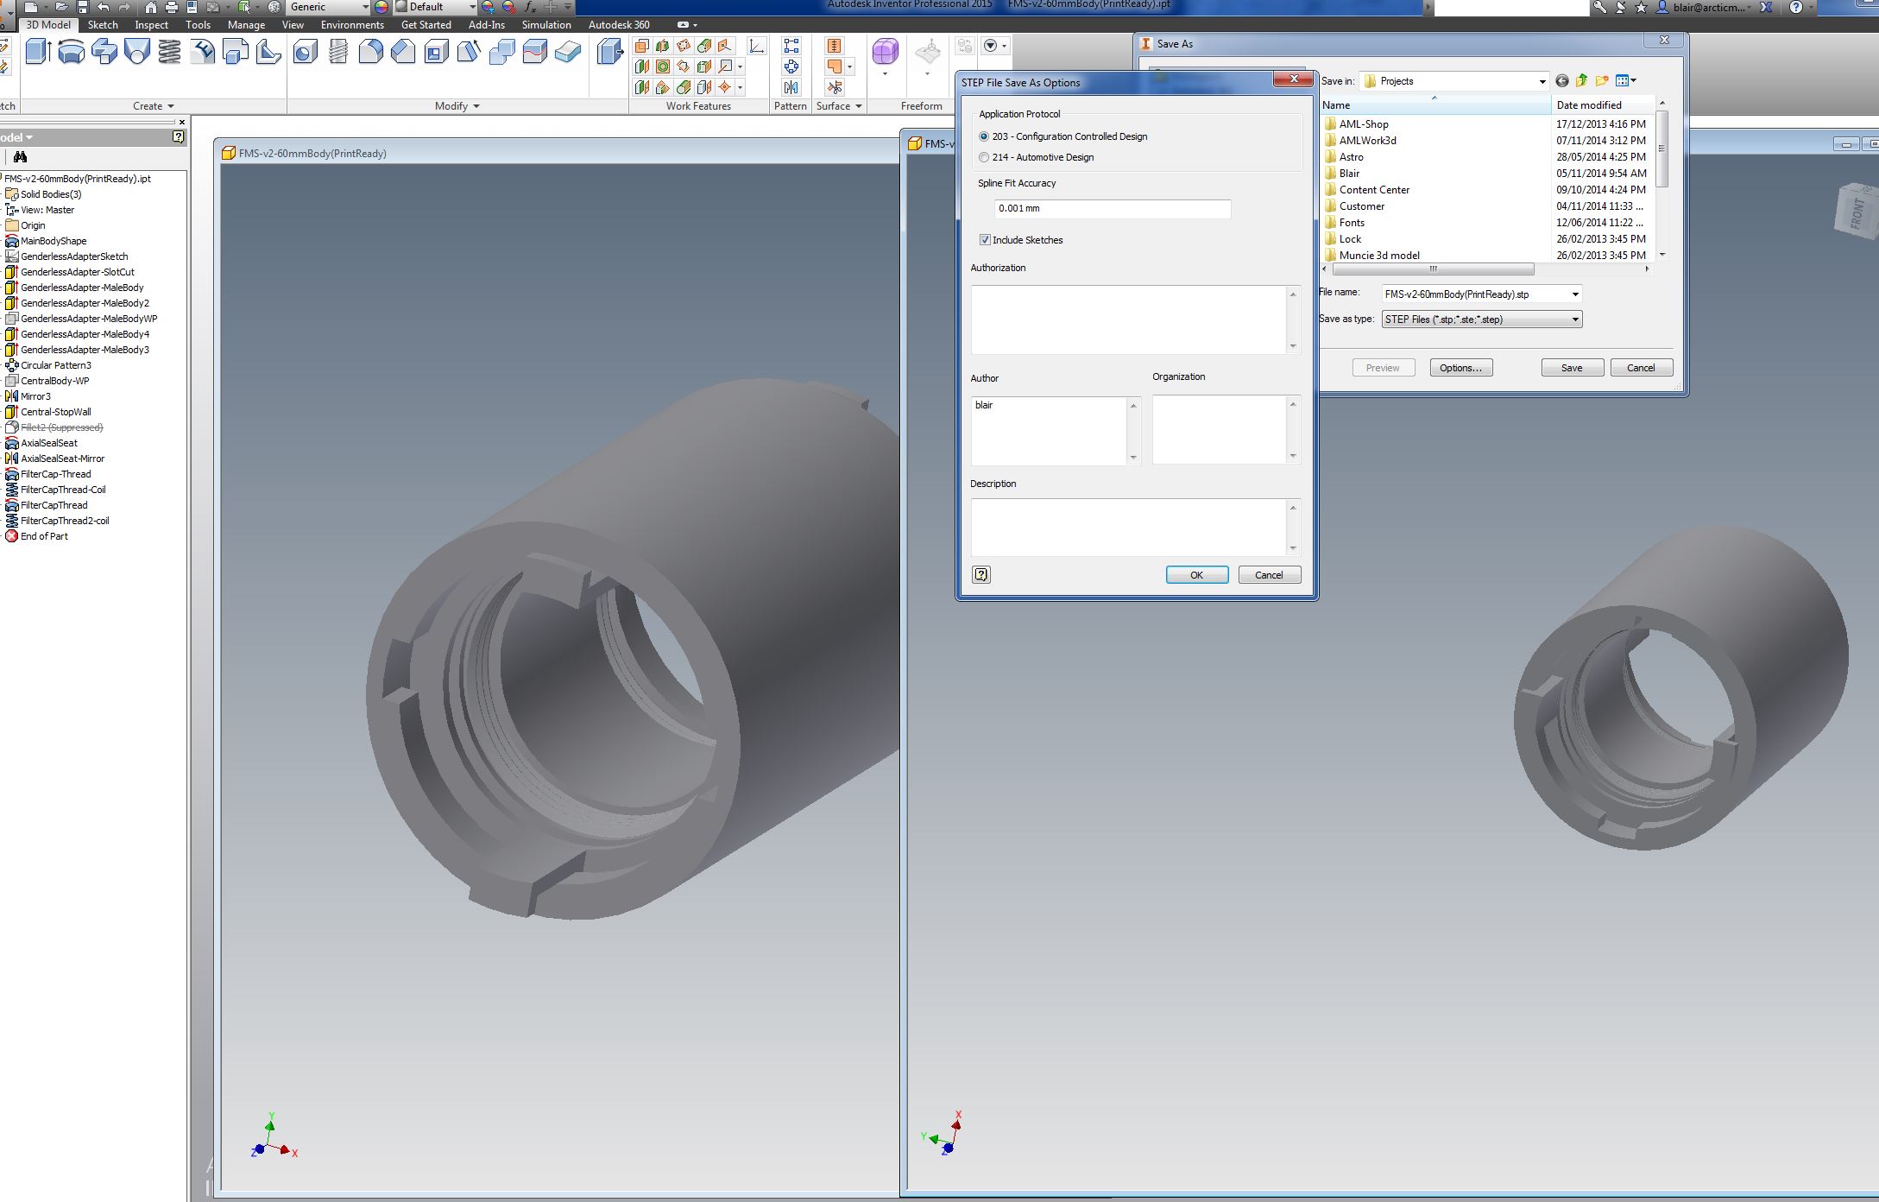Select 214 - Automotive Design protocol
This screenshot has width=1879, height=1202.
point(984,157)
